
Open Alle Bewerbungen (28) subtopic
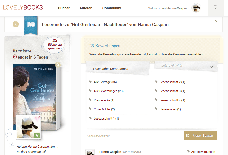(109, 91)
